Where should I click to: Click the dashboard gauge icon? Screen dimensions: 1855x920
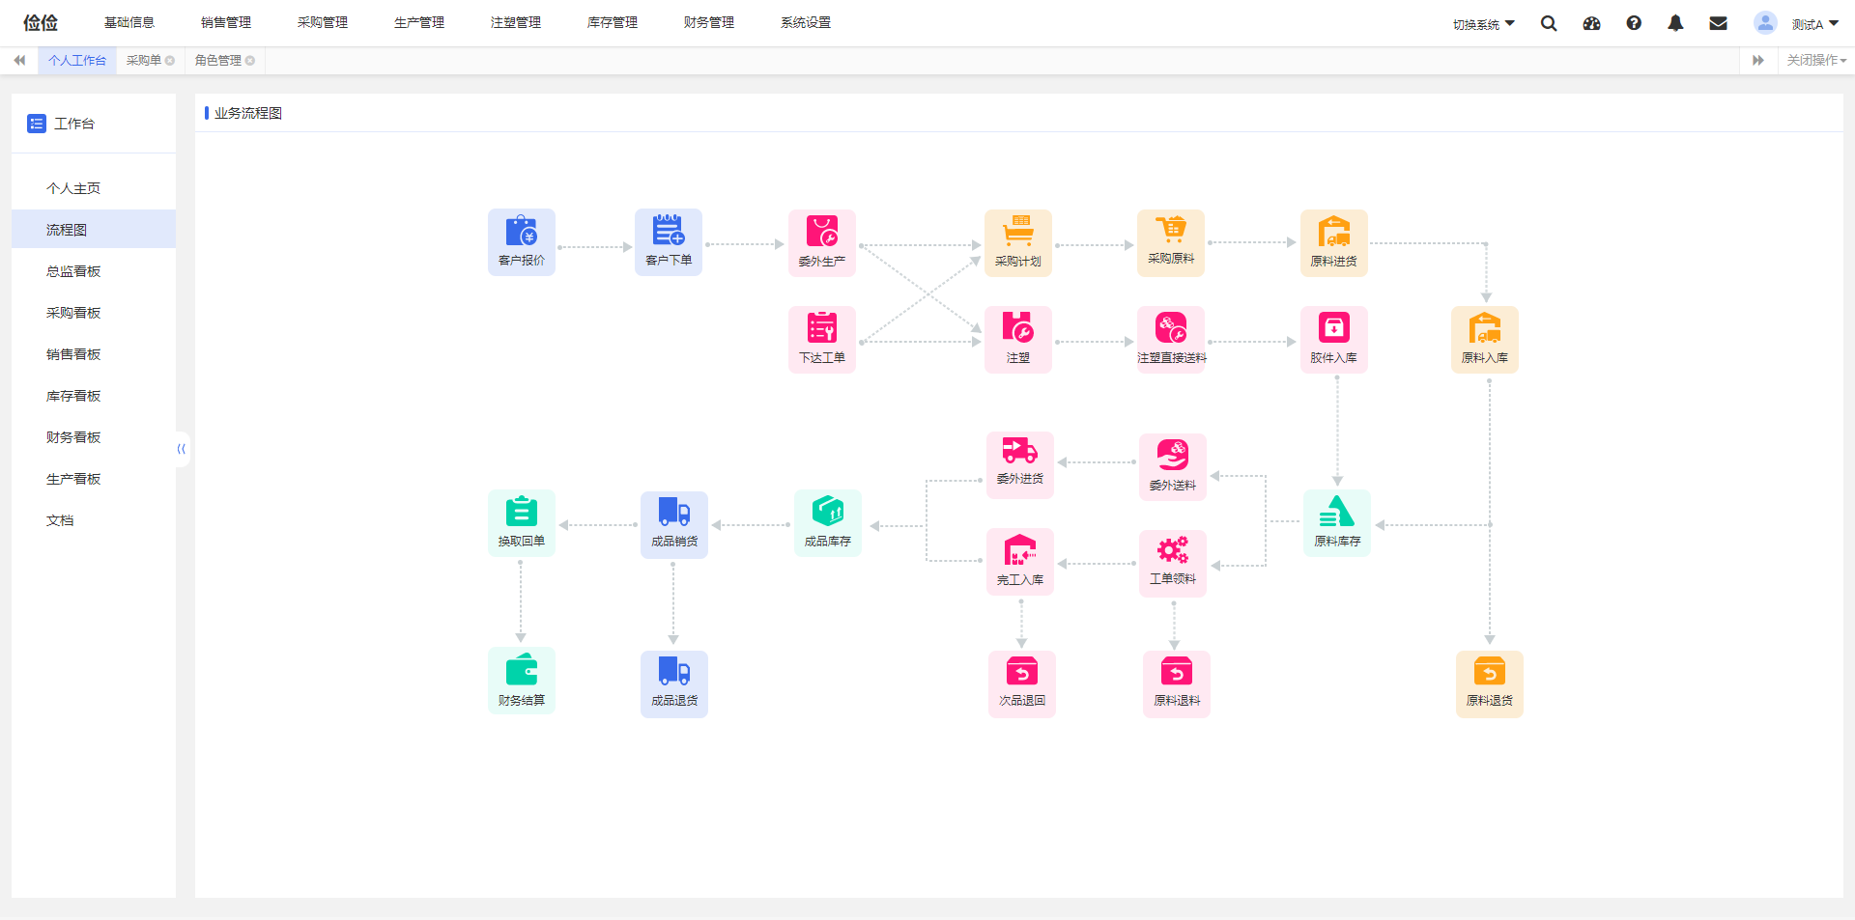(x=1591, y=23)
